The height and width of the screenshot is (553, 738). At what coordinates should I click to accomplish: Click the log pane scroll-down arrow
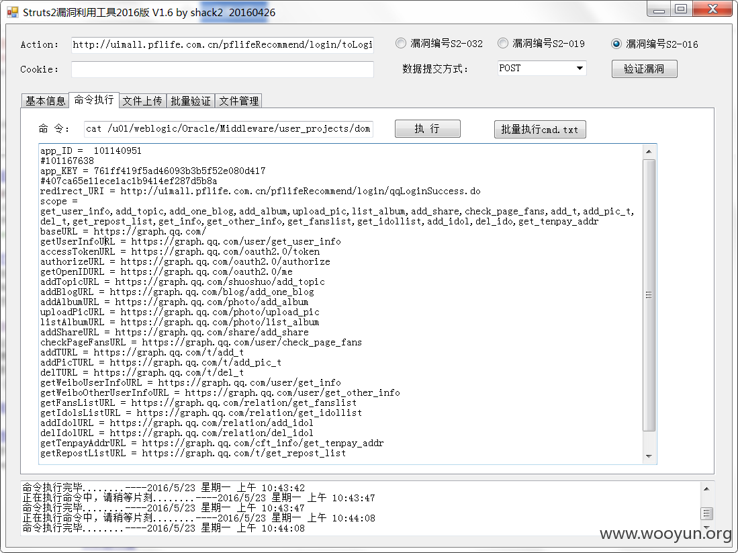[707, 529]
